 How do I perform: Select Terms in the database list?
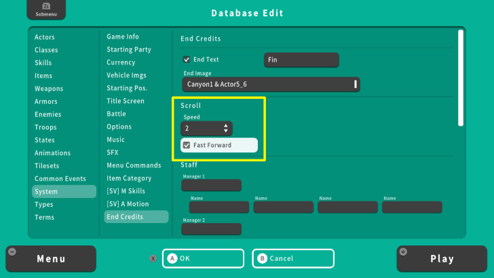pyautogui.click(x=44, y=218)
